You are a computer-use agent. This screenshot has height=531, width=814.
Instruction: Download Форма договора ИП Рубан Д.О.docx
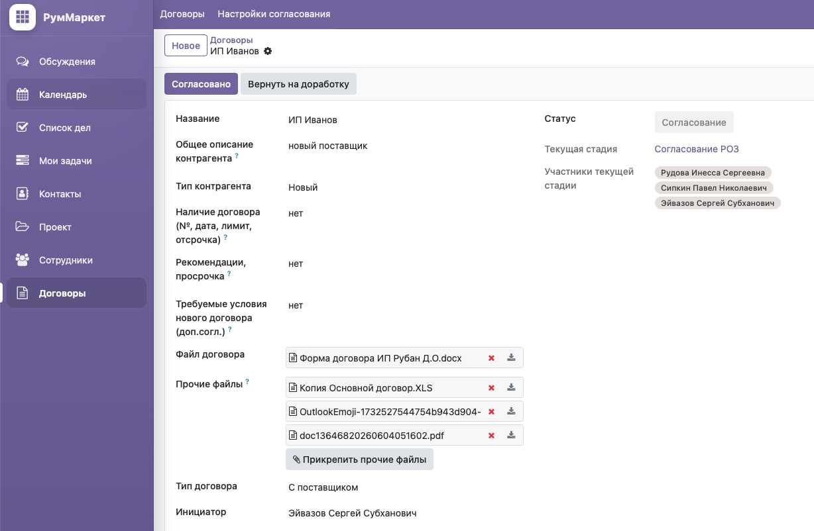click(x=511, y=358)
